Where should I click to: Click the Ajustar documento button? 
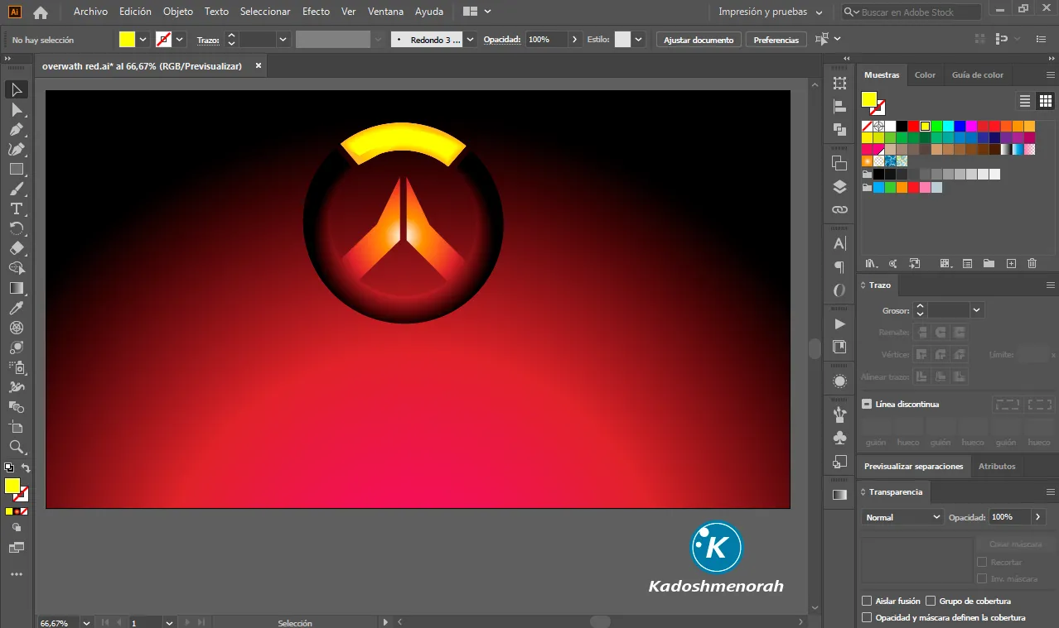[x=699, y=40]
